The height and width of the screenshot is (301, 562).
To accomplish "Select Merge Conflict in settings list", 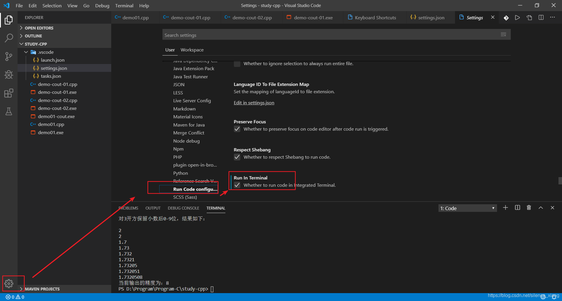I will click(189, 133).
